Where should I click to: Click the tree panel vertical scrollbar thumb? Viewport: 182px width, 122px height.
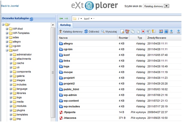(53, 72)
